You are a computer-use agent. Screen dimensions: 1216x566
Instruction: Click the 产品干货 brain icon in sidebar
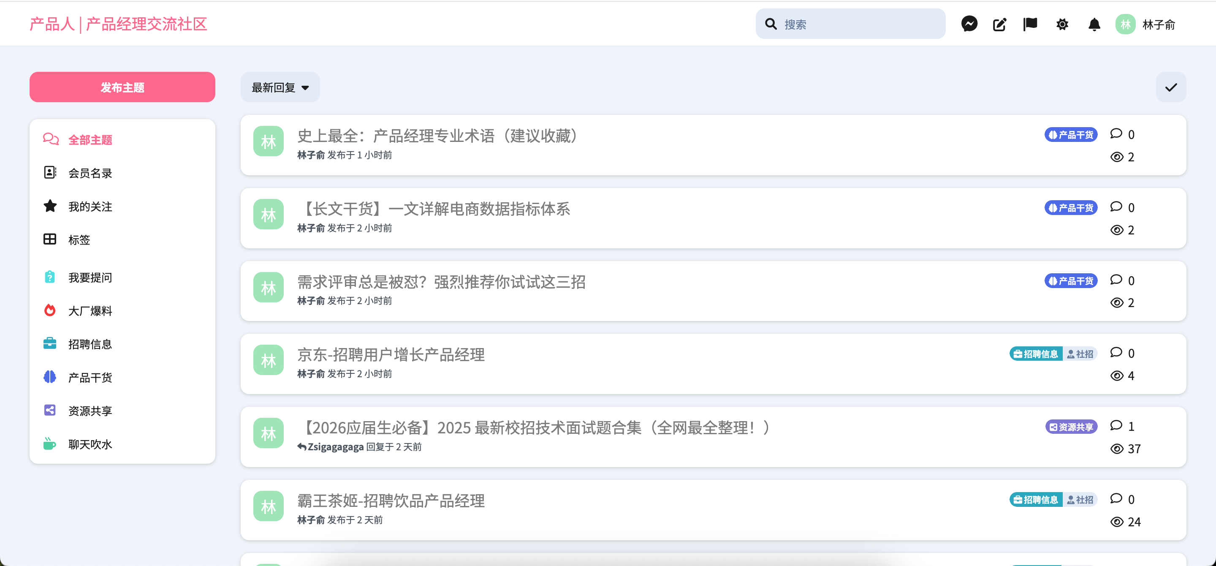coord(49,377)
